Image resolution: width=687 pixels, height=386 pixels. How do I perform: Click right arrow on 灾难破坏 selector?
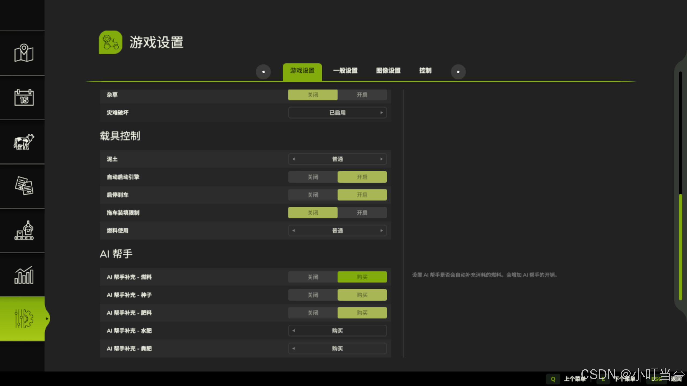pos(381,113)
